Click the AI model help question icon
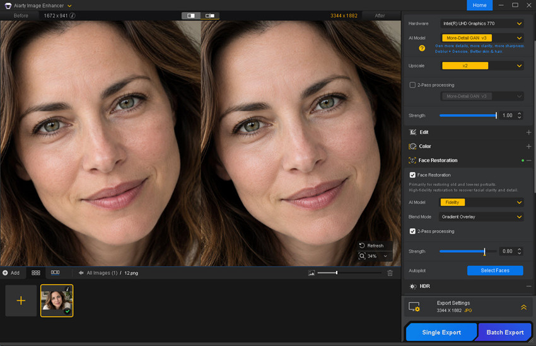 coord(422,48)
